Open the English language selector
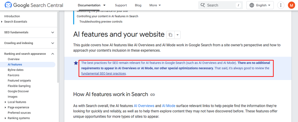The width and height of the screenshot is (298, 122). click(x=260, y=5)
